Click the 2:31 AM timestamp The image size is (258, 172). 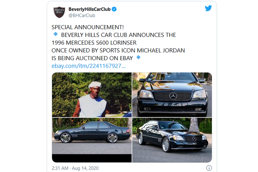tap(60, 168)
